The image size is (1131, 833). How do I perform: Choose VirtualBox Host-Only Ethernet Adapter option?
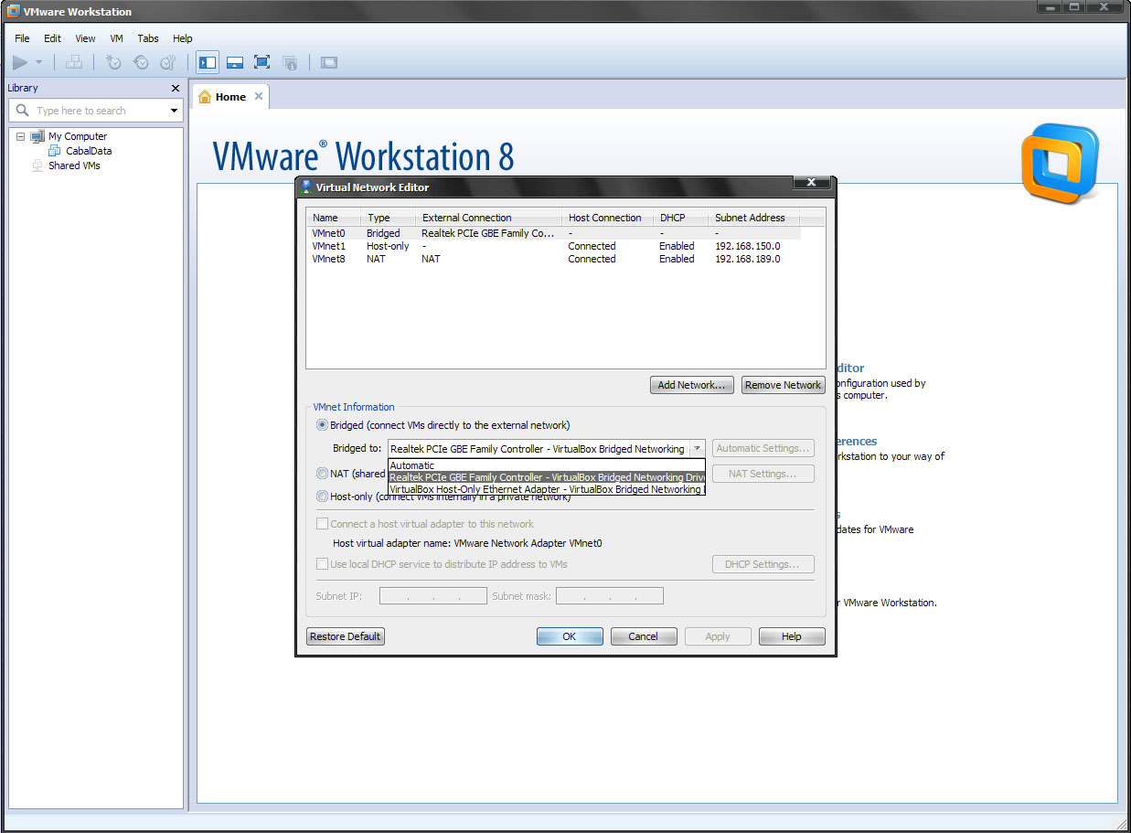click(547, 489)
